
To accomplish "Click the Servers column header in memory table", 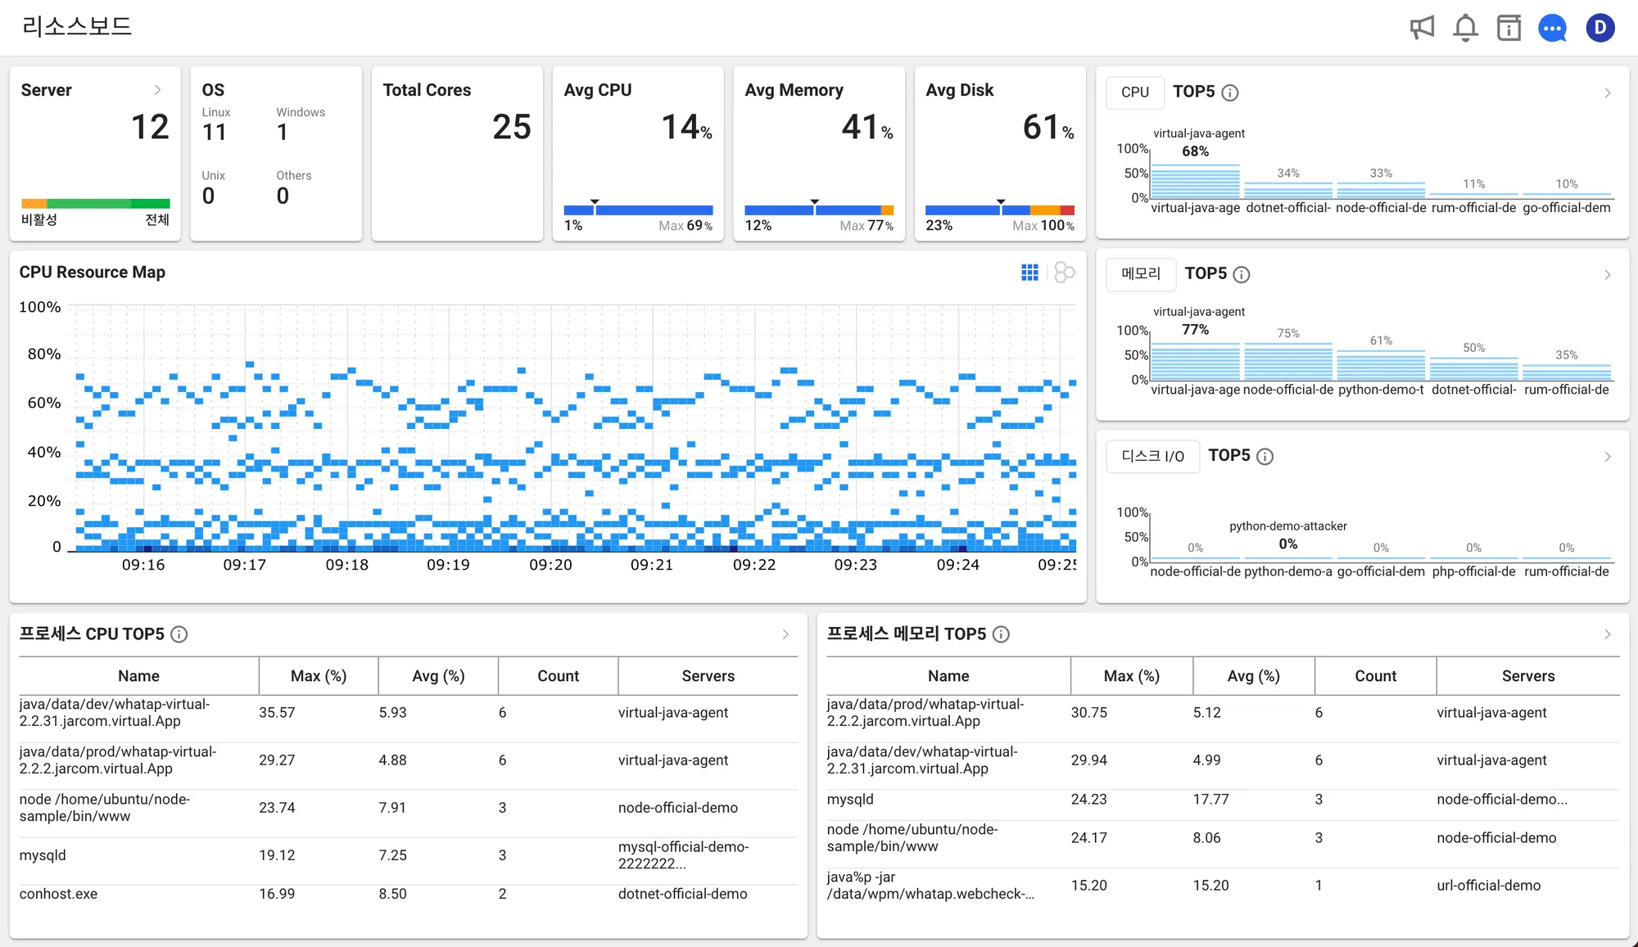I will point(1527,676).
